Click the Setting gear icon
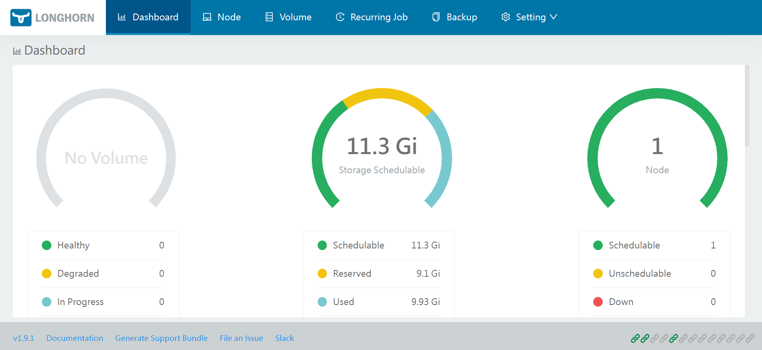The image size is (762, 350). point(506,17)
